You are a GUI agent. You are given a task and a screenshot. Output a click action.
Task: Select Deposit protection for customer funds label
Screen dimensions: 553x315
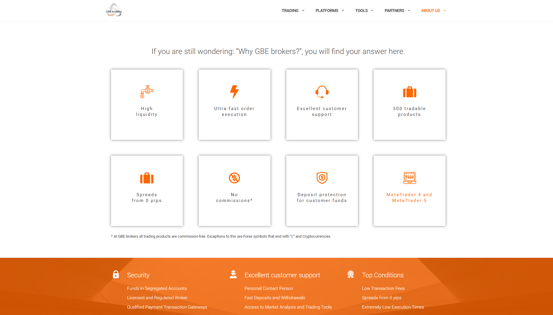pyautogui.click(x=322, y=198)
